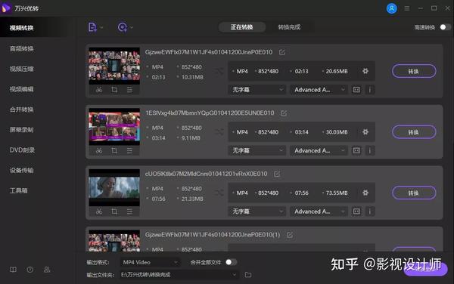Click the add DVD disc icon
Image resolution: width=454 pixels, height=284 pixels.
122,27
